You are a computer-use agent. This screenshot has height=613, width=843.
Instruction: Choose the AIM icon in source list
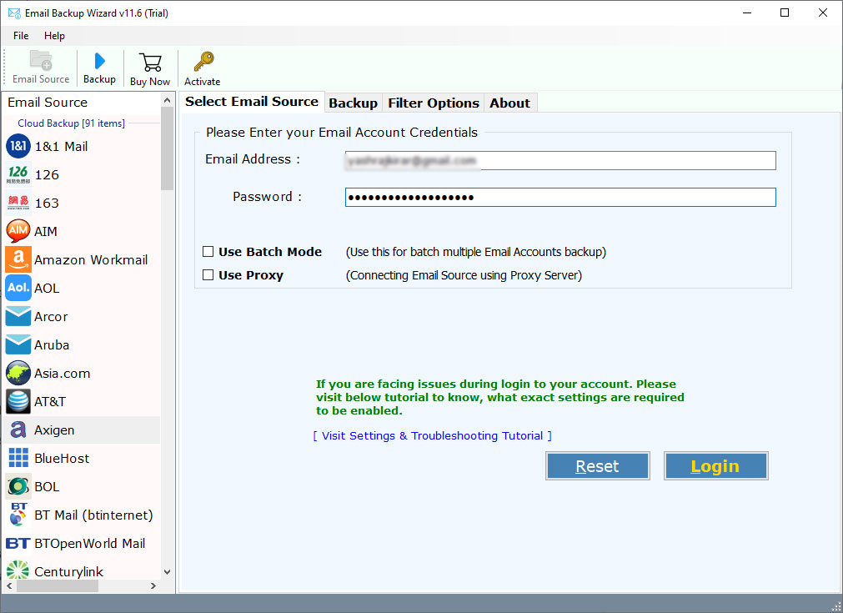[x=18, y=231]
